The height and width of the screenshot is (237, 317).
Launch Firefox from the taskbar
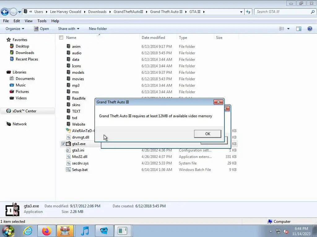pos(46,231)
